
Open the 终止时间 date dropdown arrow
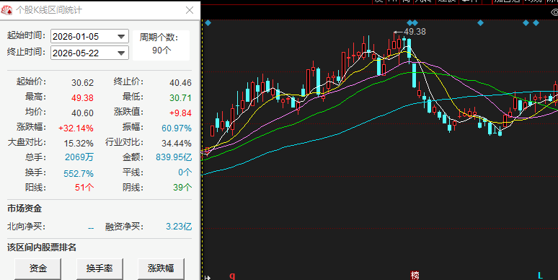point(121,53)
